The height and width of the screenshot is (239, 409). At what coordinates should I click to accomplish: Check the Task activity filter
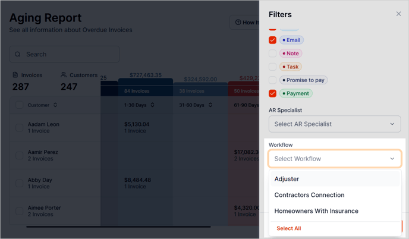[272, 67]
